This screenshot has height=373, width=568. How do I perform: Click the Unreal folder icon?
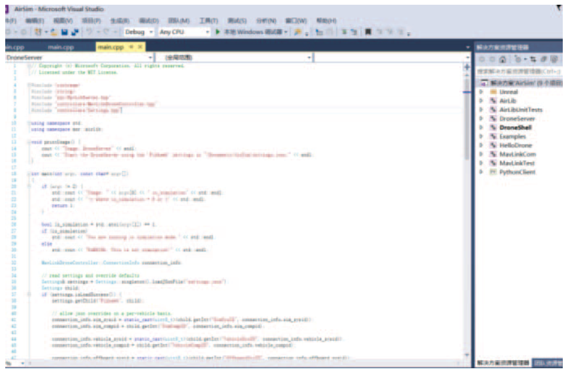pos(493,92)
